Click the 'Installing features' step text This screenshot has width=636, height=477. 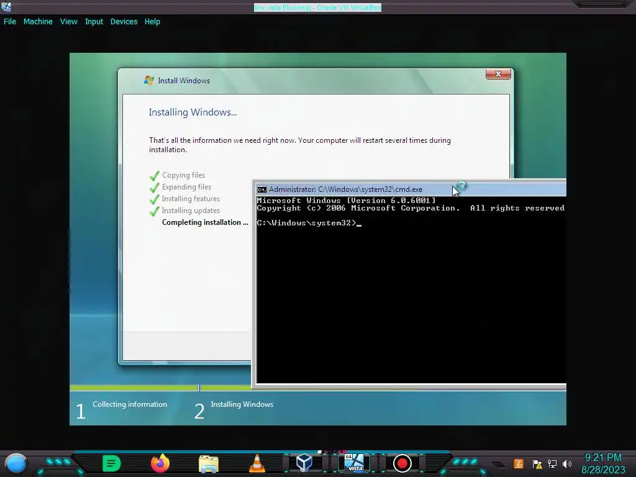click(x=191, y=198)
